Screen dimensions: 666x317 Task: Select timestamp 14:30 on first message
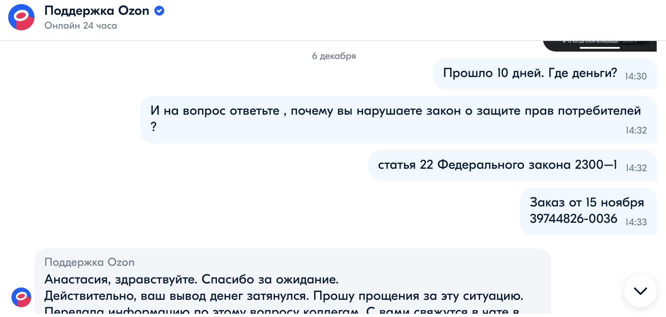(636, 76)
